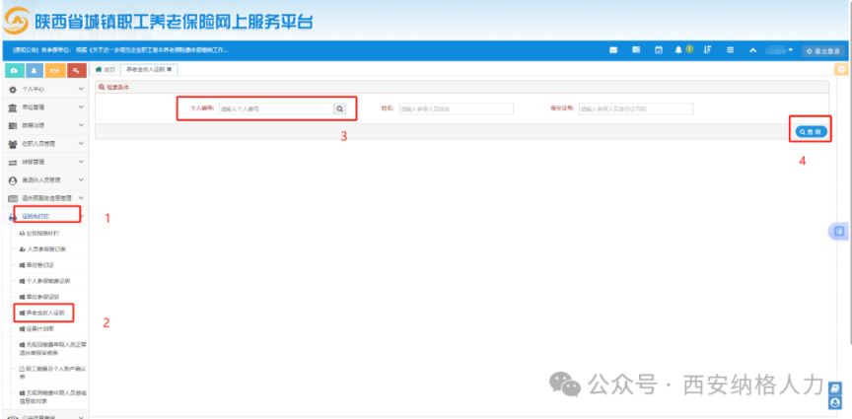Click the blue user quick-access button
The width and height of the screenshot is (852, 419).
(35, 71)
